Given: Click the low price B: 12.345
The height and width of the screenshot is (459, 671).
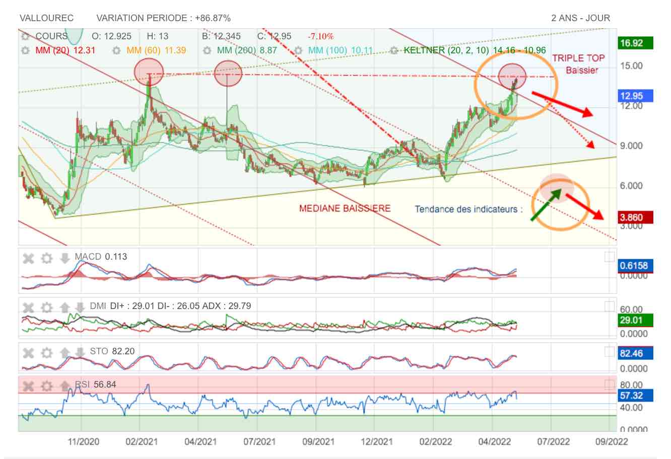Looking at the screenshot, I should pyautogui.click(x=221, y=36).
